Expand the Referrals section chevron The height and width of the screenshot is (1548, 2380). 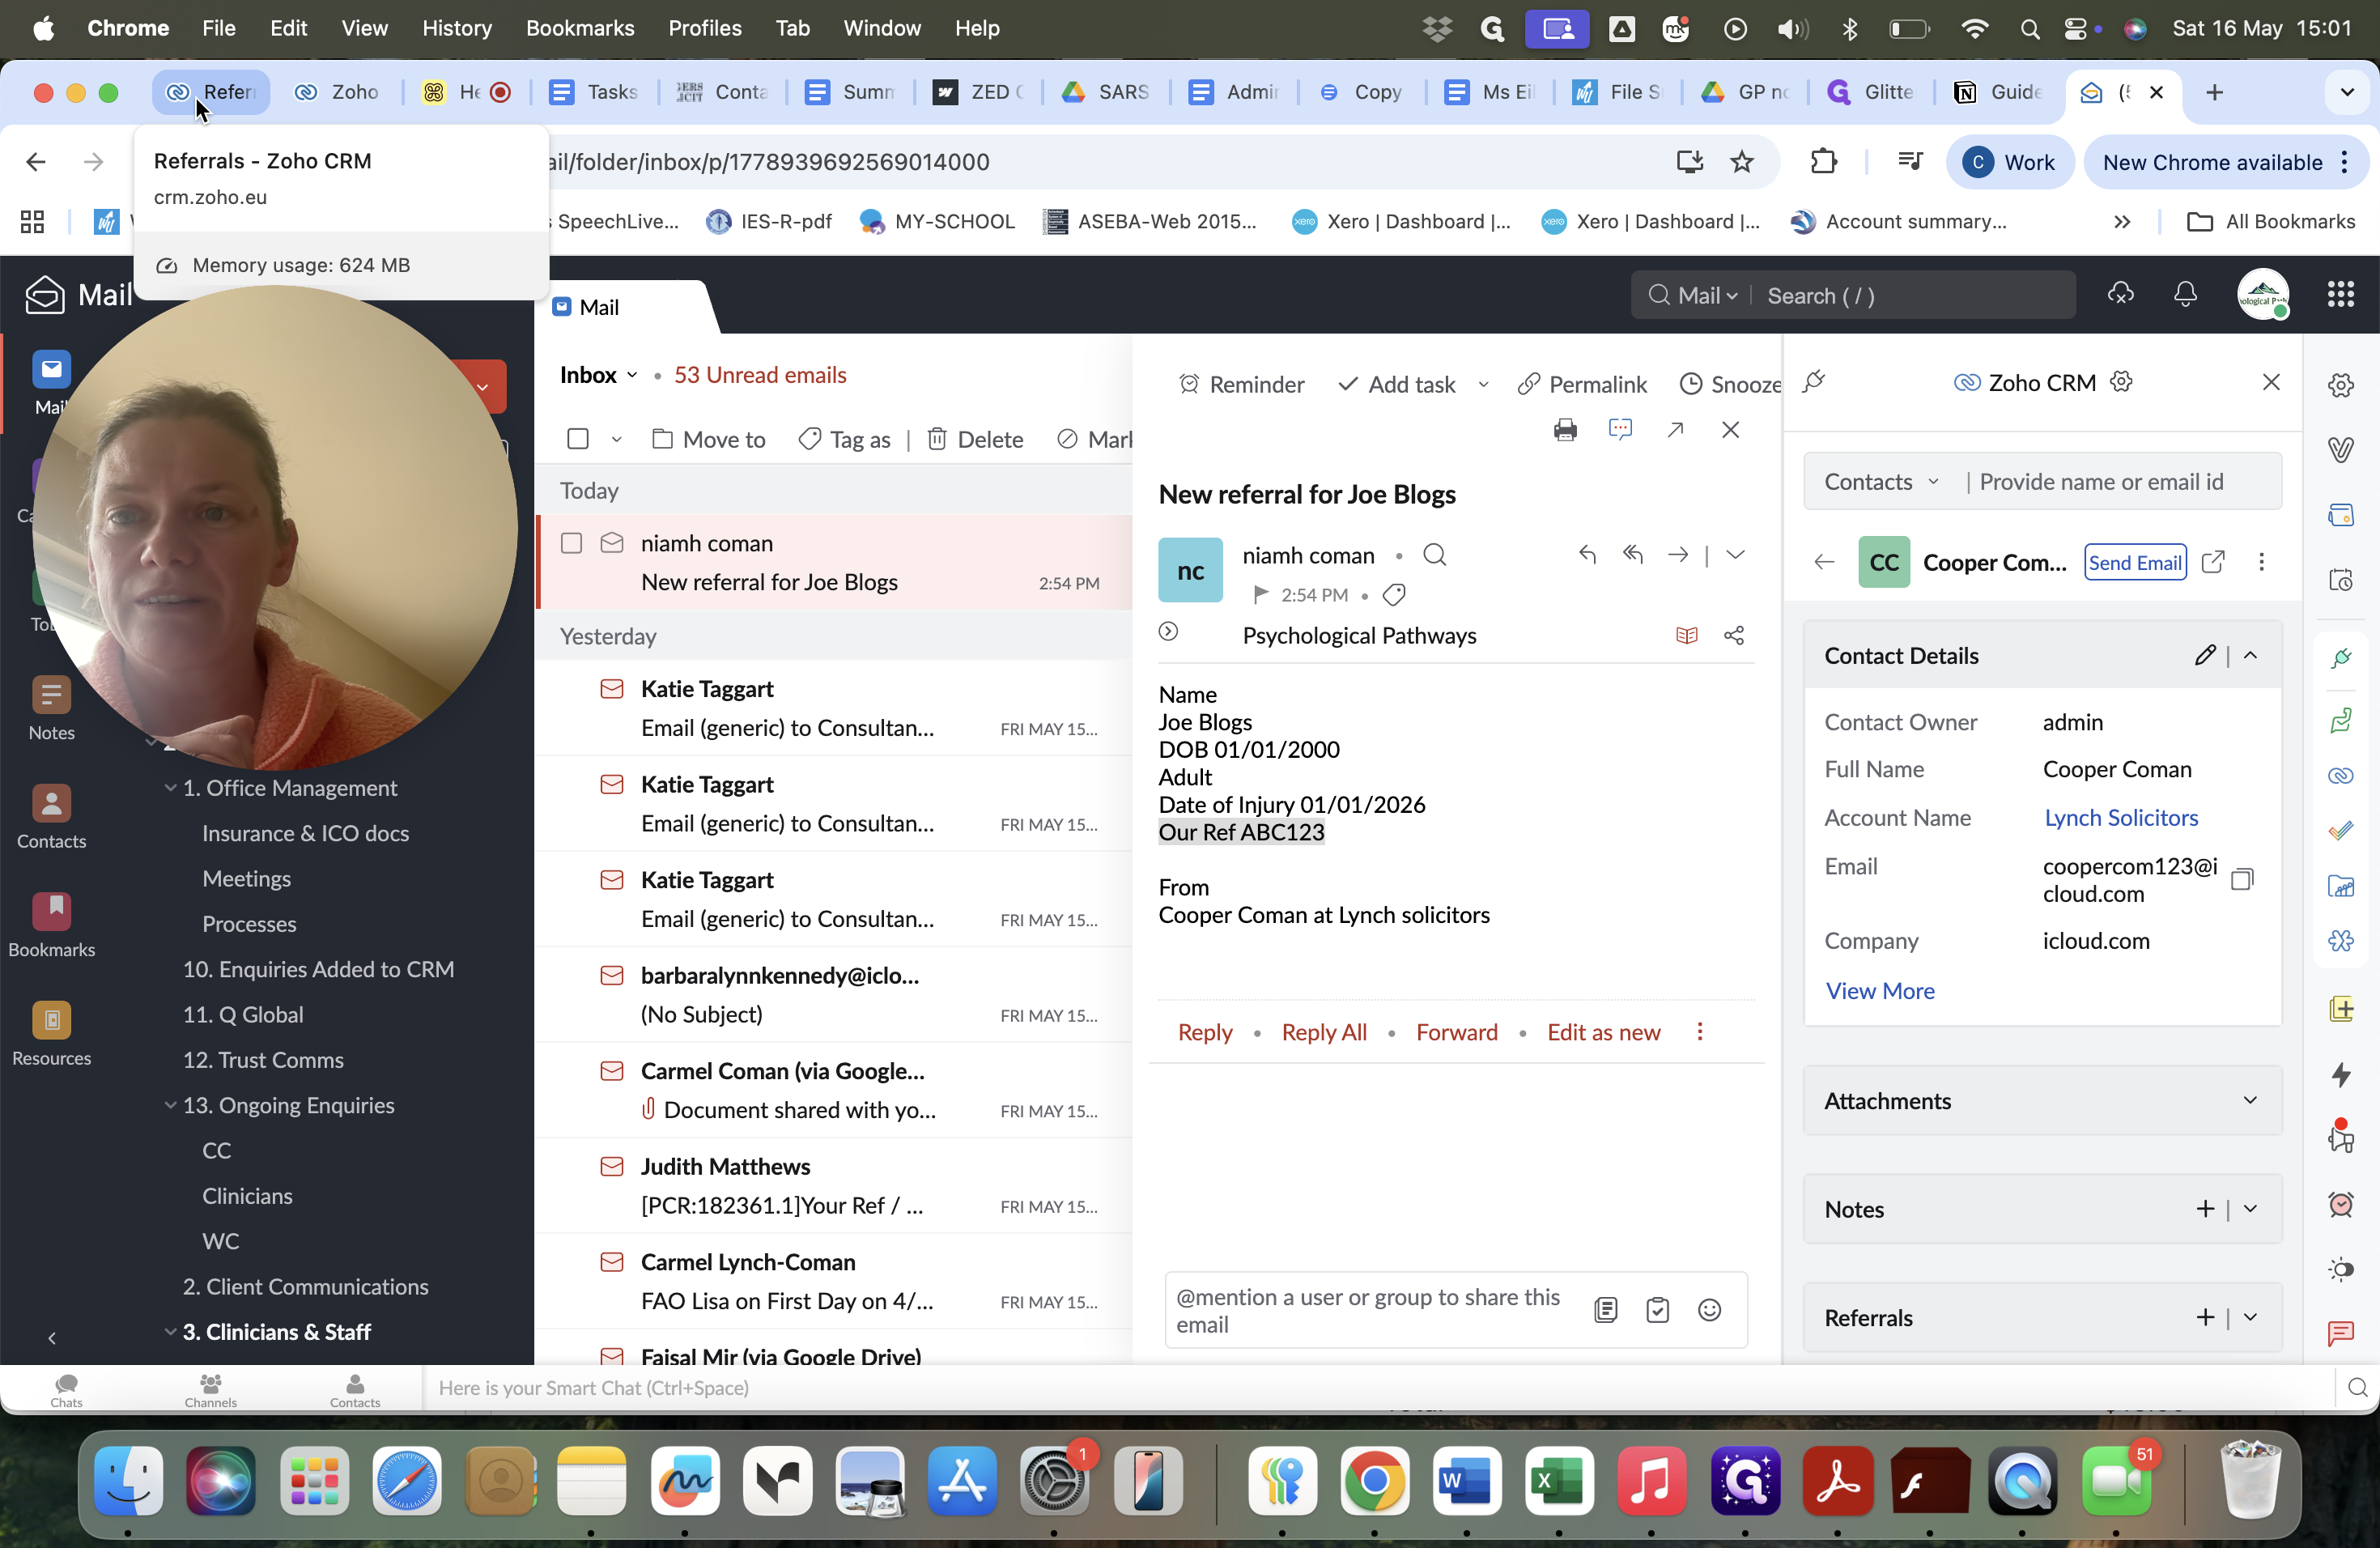2250,1317
